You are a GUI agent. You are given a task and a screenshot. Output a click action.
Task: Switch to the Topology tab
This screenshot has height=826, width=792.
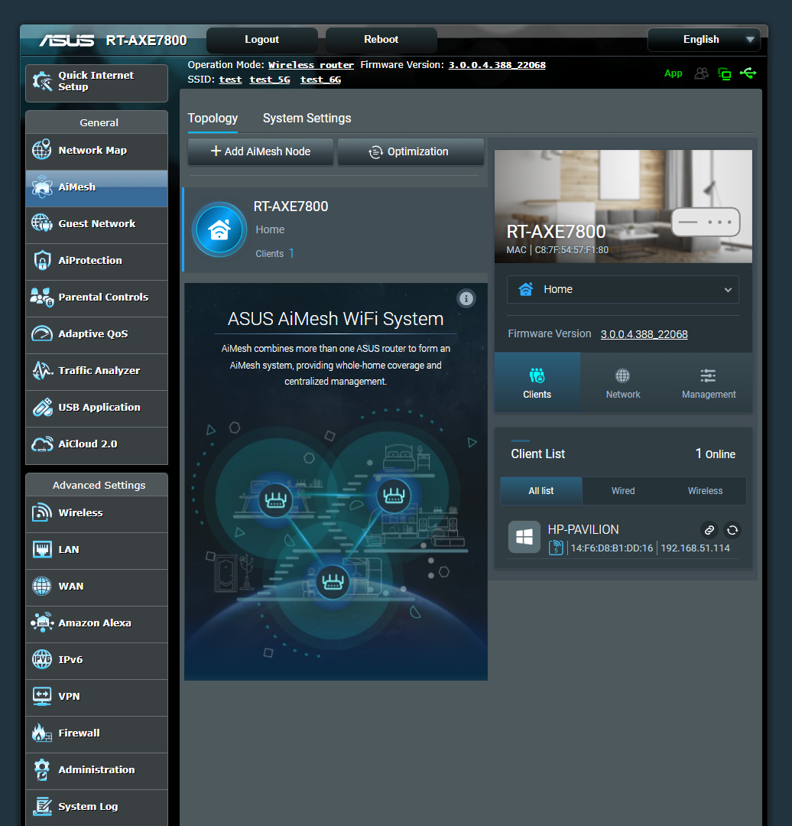point(213,118)
